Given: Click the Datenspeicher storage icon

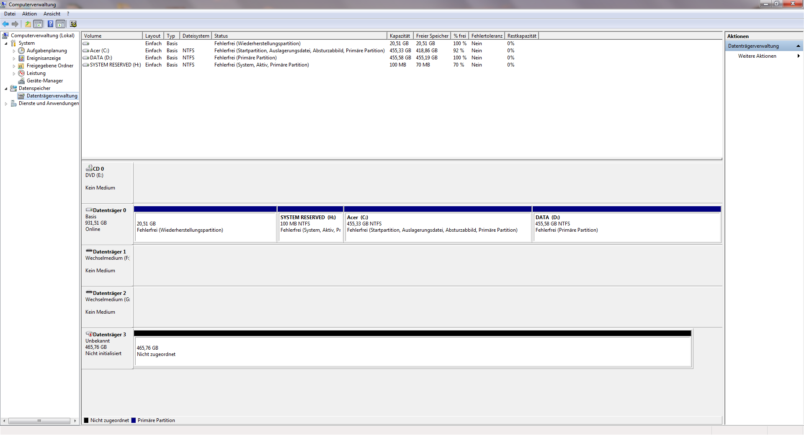Looking at the screenshot, I should 13,88.
